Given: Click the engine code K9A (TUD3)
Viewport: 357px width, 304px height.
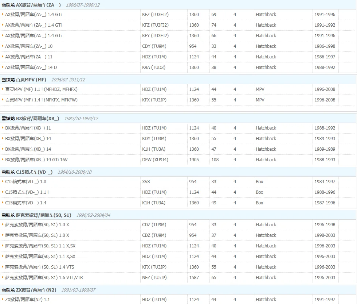Looking at the screenshot, I should pyautogui.click(x=154, y=67).
